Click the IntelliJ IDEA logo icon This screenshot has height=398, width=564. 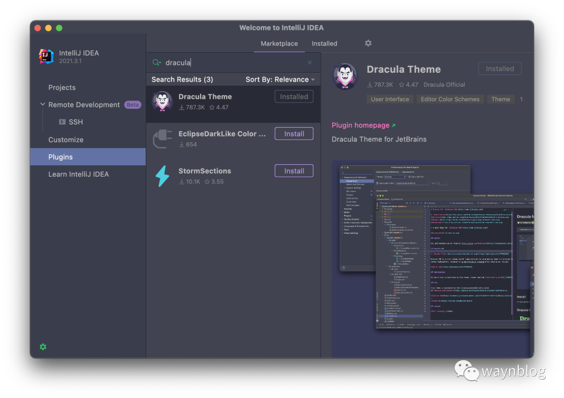[46, 56]
